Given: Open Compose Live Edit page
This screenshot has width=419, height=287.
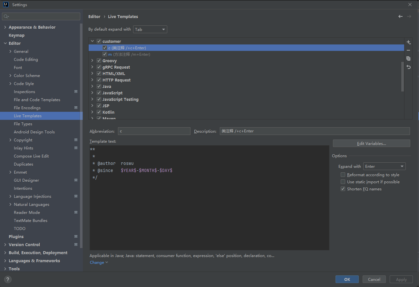Looking at the screenshot, I should 31,156.
